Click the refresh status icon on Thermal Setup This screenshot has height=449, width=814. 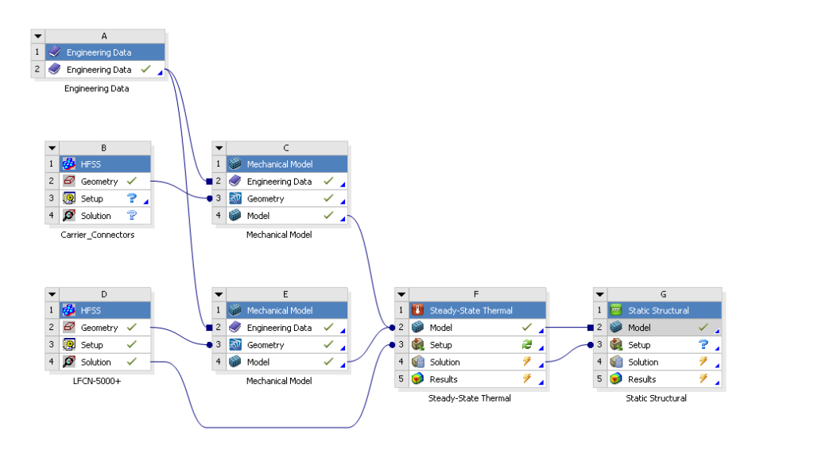click(x=526, y=345)
